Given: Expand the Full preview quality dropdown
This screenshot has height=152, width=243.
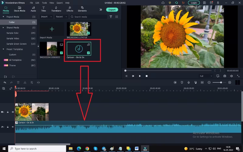Looking at the screenshot, I should [206, 76].
